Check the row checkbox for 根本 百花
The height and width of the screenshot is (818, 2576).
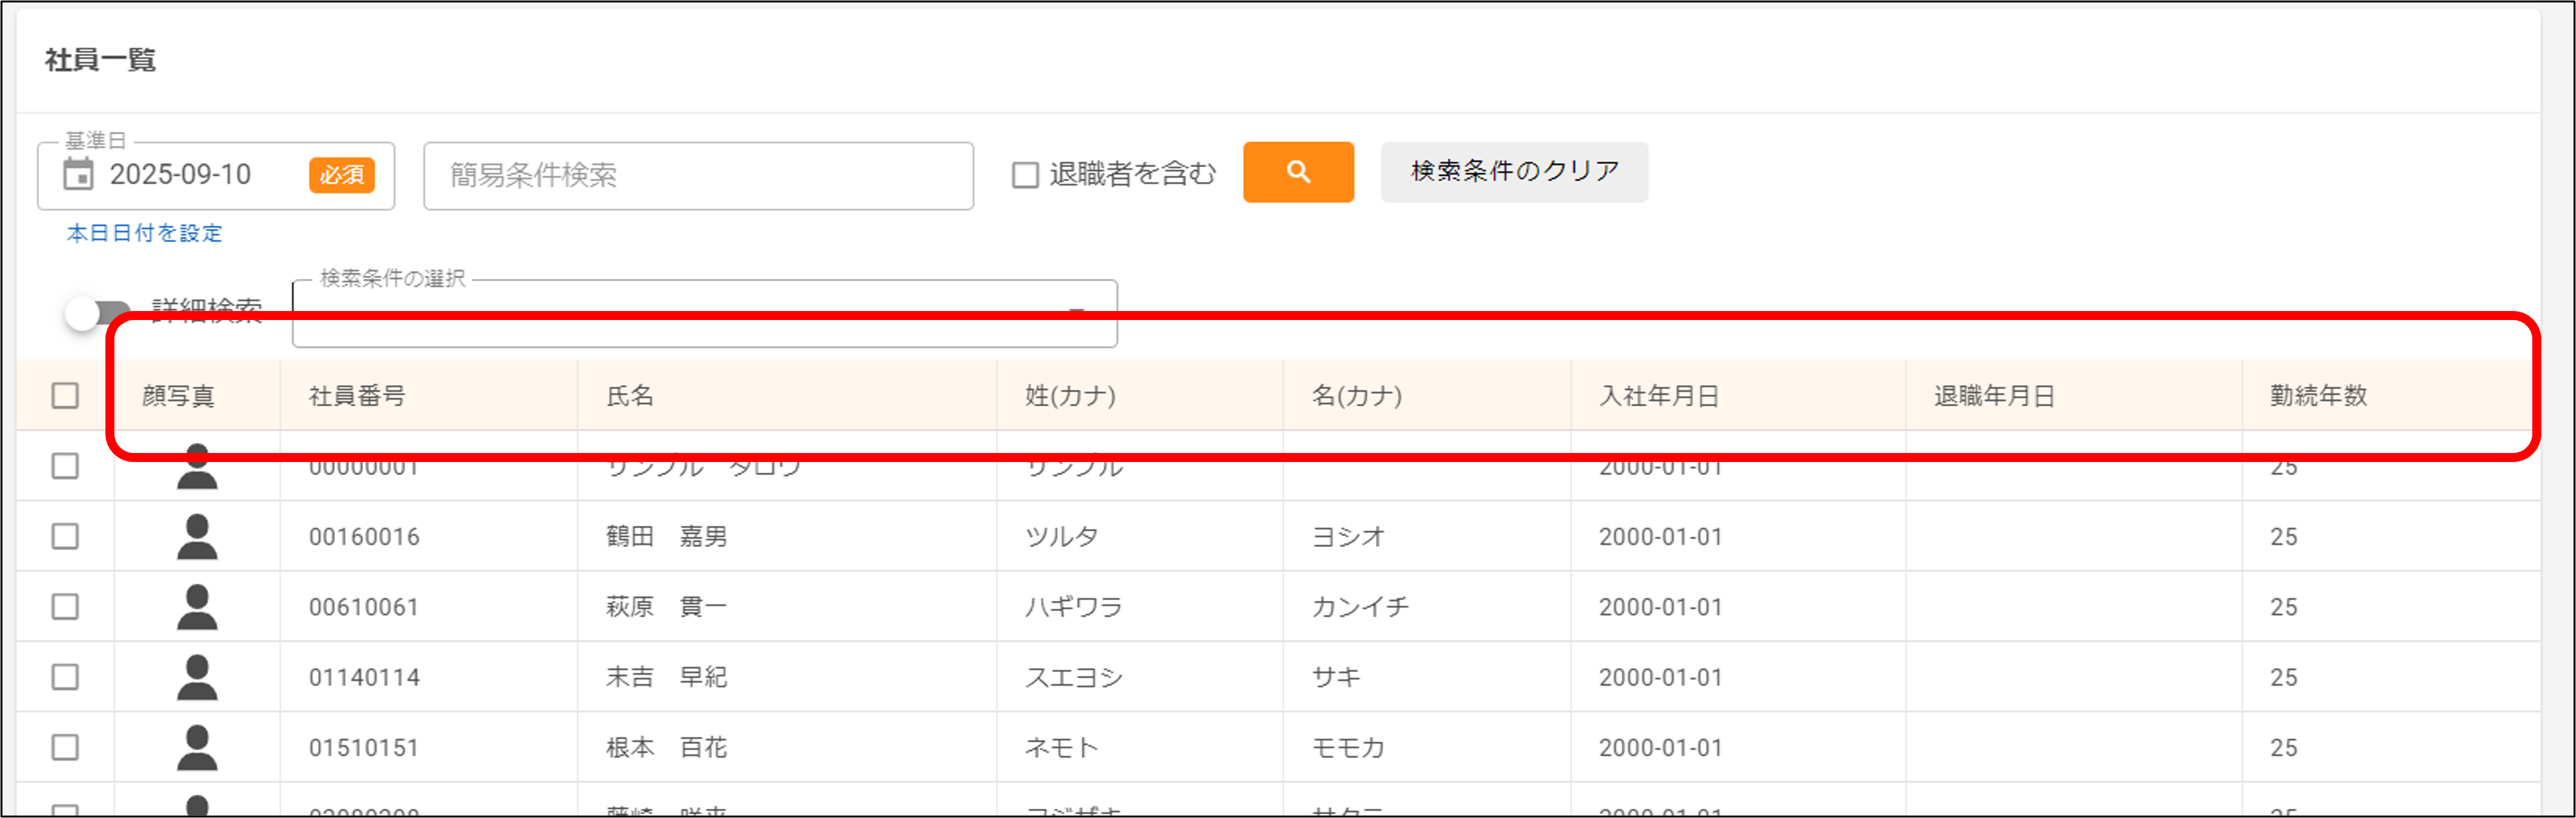pyautogui.click(x=64, y=746)
